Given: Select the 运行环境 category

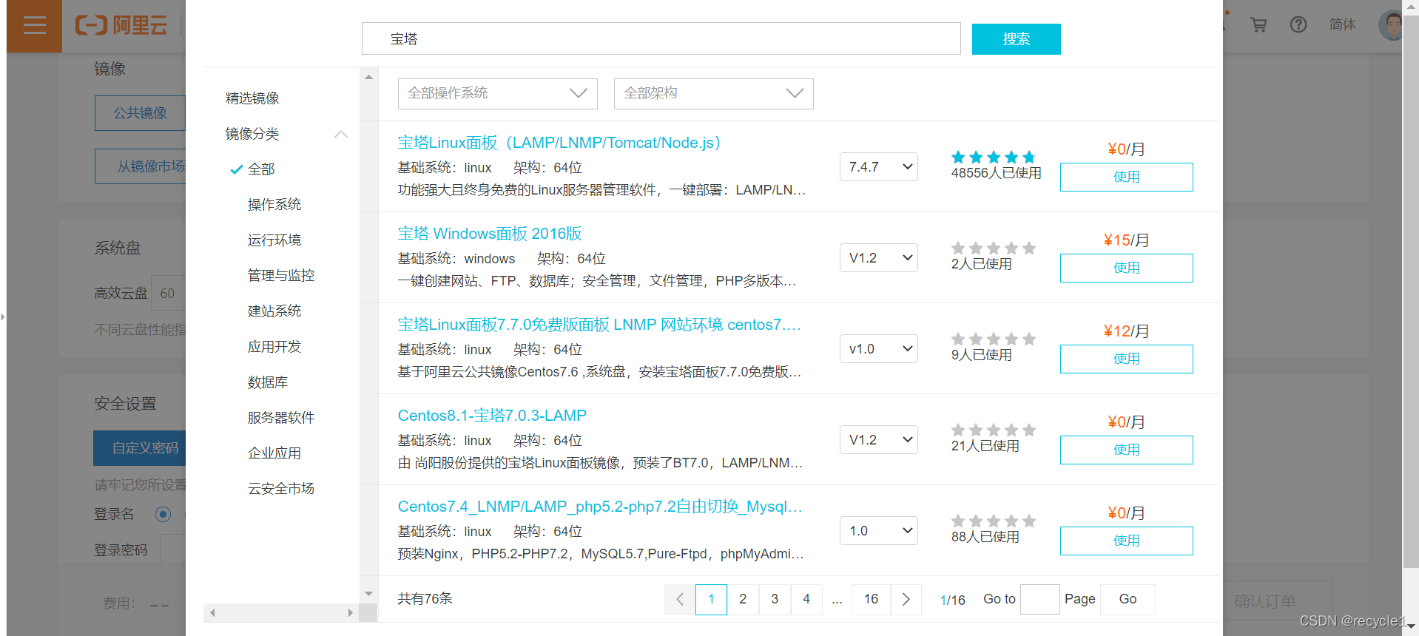Looking at the screenshot, I should tap(274, 240).
